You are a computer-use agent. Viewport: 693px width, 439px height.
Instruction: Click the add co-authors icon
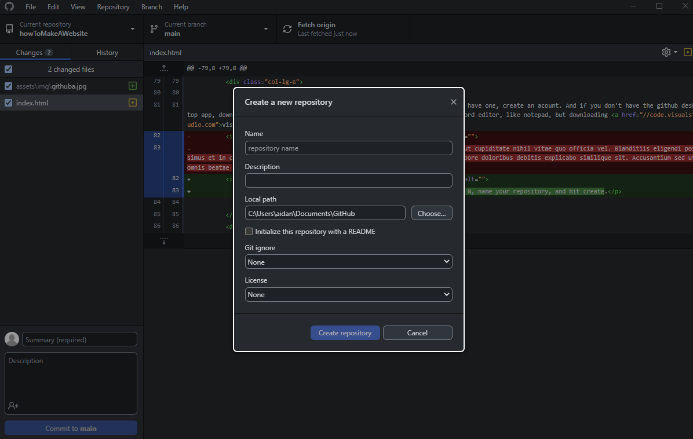(13, 406)
